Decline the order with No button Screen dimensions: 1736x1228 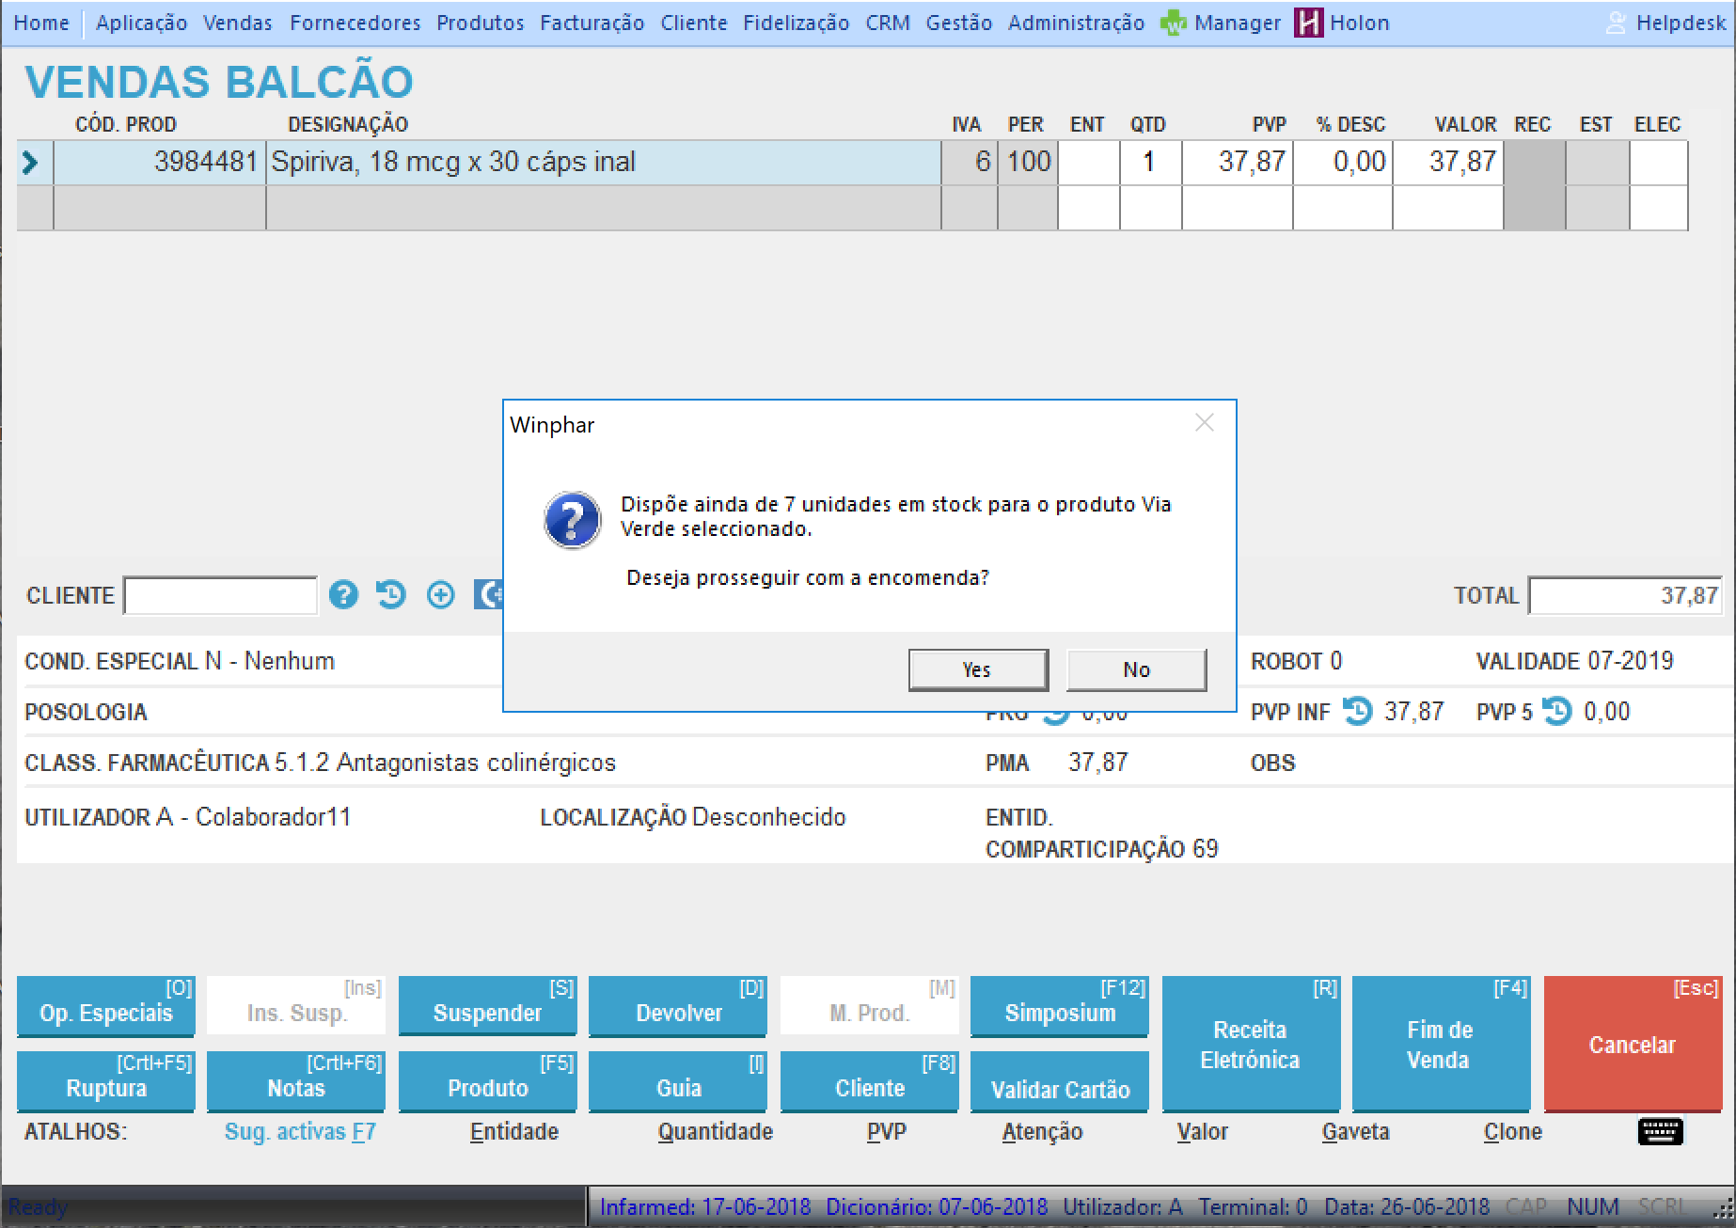coord(1136,669)
